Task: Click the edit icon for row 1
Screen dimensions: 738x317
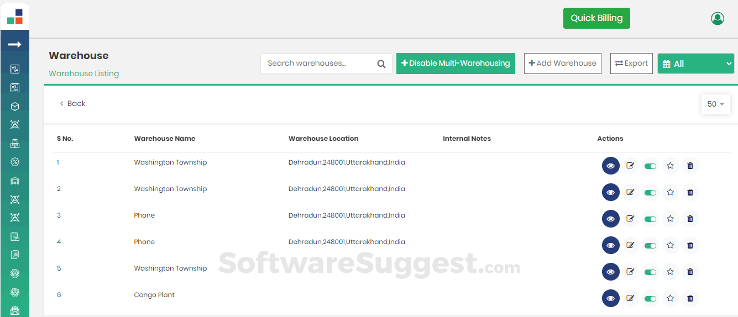Action: pyautogui.click(x=630, y=166)
